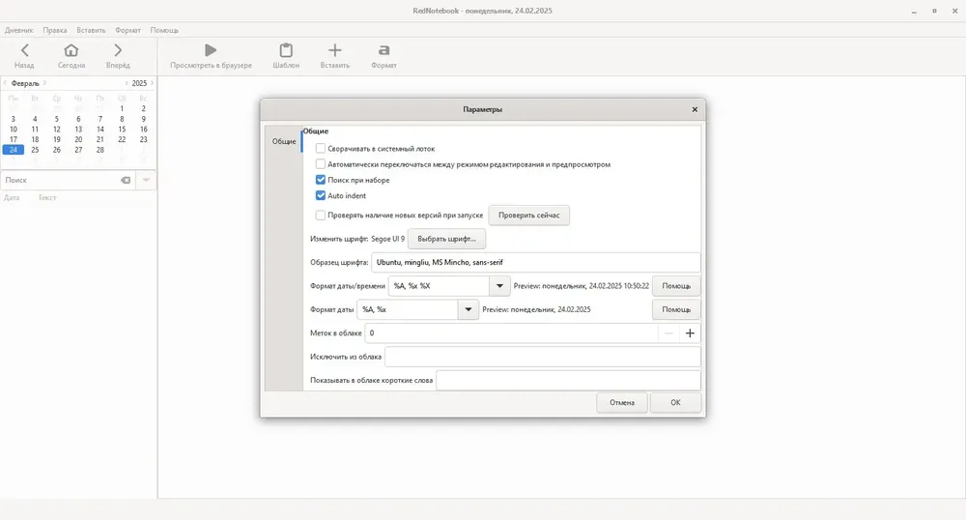Open the Формат menu in the menu bar
This screenshot has width=966, height=520.
tap(128, 30)
